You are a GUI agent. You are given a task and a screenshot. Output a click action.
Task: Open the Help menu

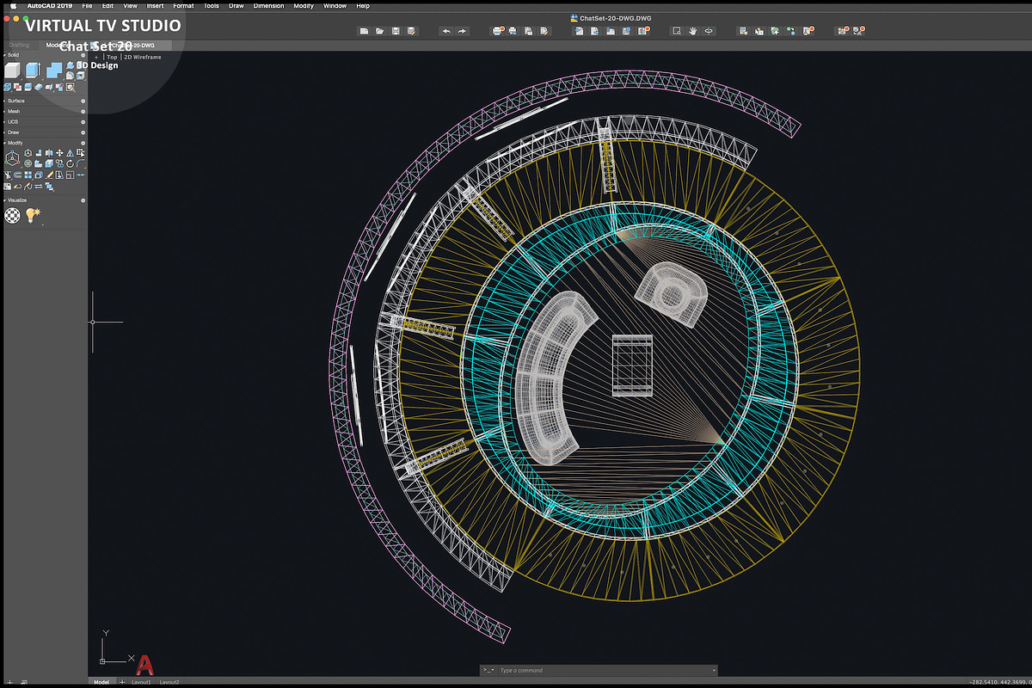point(363,5)
